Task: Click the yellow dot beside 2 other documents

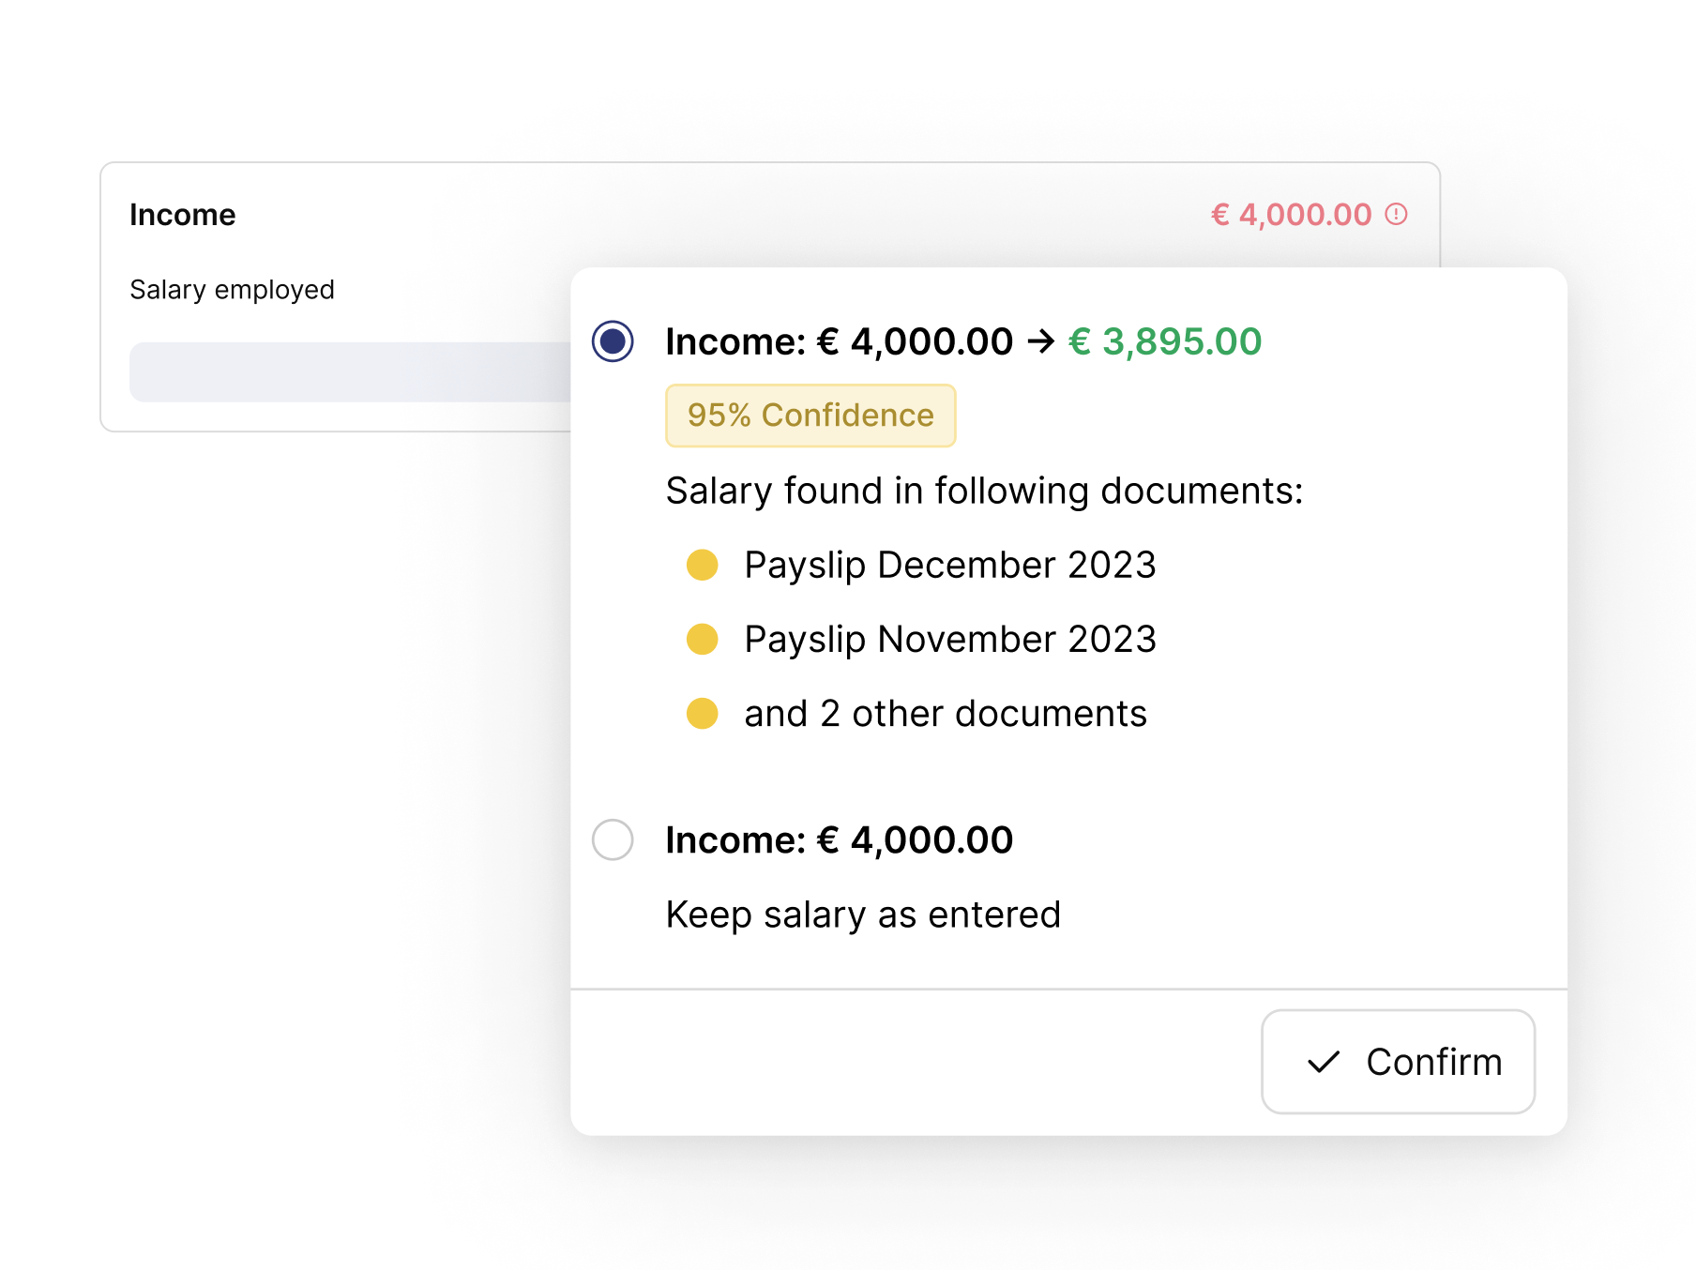Action: click(702, 714)
